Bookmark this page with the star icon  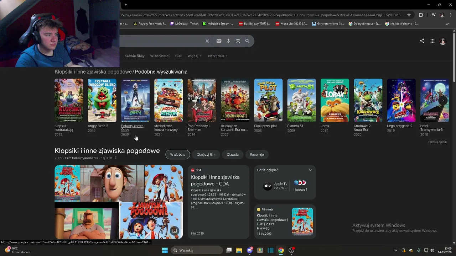tap(409, 15)
